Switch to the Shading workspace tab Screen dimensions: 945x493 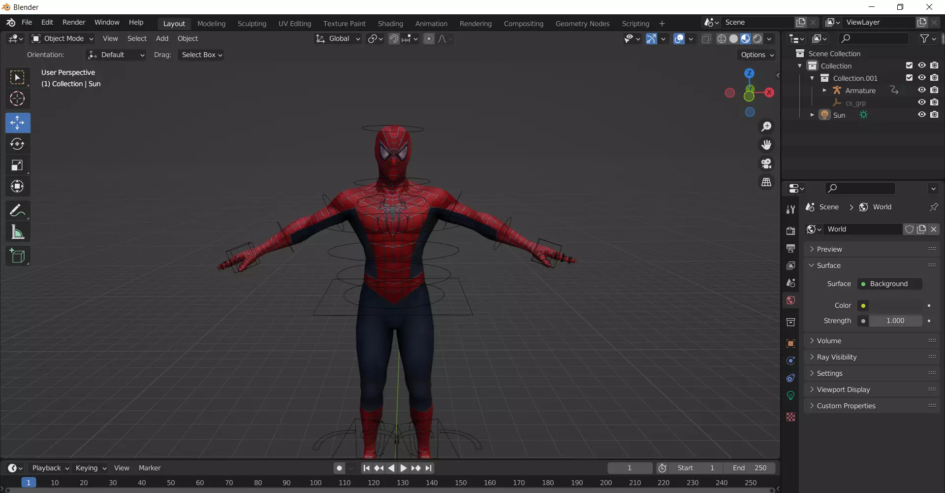click(390, 24)
